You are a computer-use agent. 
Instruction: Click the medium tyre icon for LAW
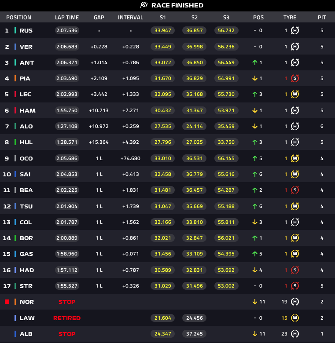point(295,318)
